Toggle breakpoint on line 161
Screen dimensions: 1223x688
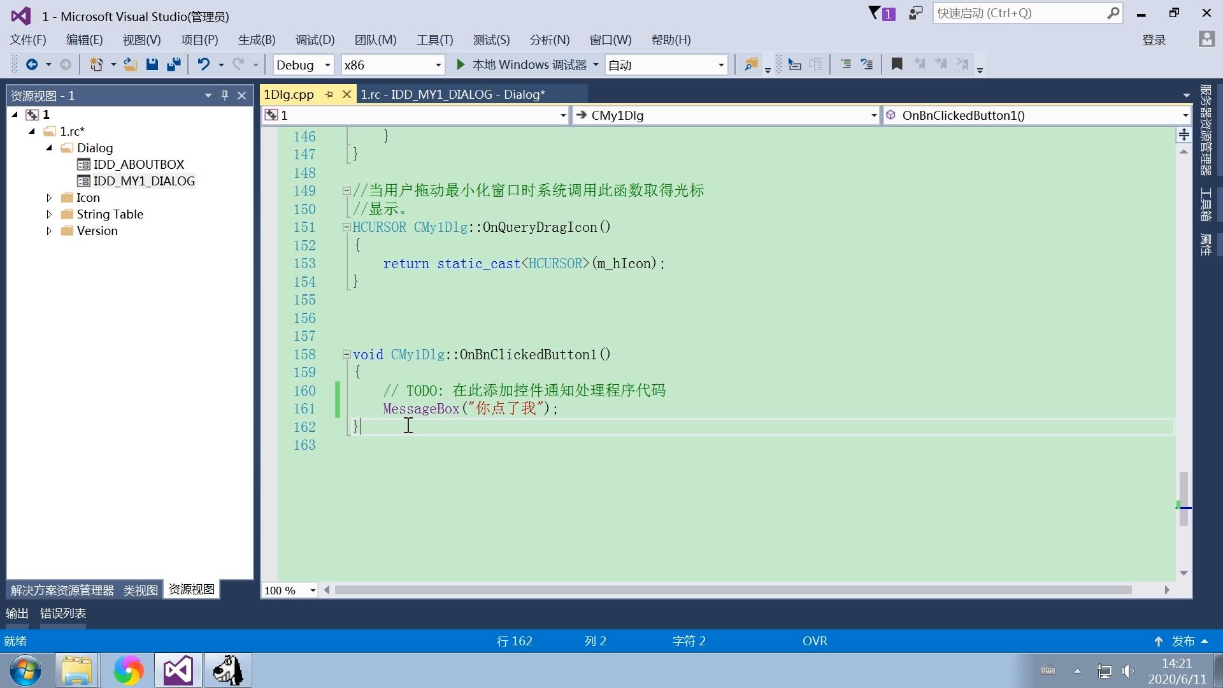click(271, 408)
